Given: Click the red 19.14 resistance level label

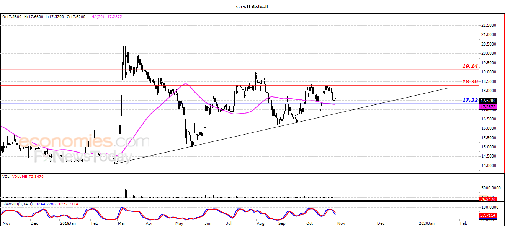Looking at the screenshot, I should [x=469, y=66].
